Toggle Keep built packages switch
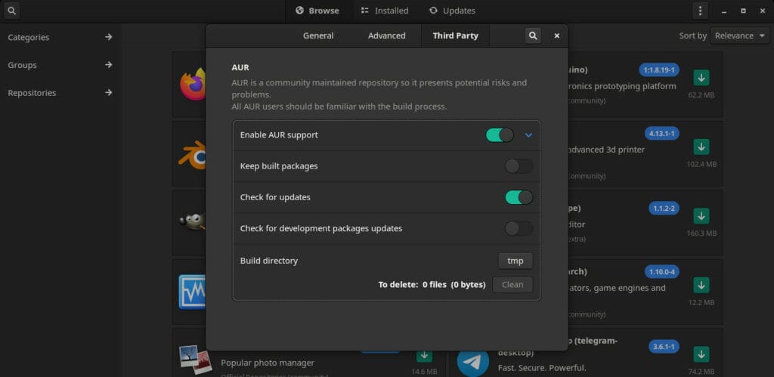Screen dimensions: 774x377 coord(519,165)
